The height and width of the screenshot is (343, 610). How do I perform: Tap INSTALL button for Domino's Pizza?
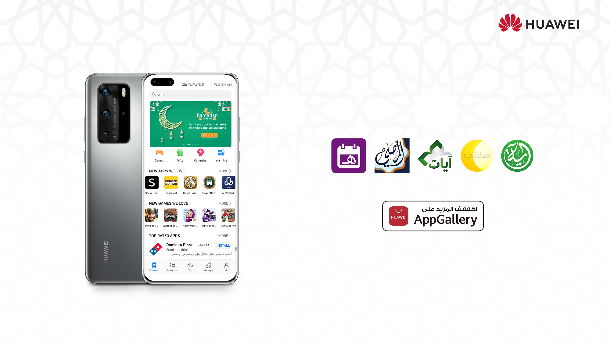223,245
